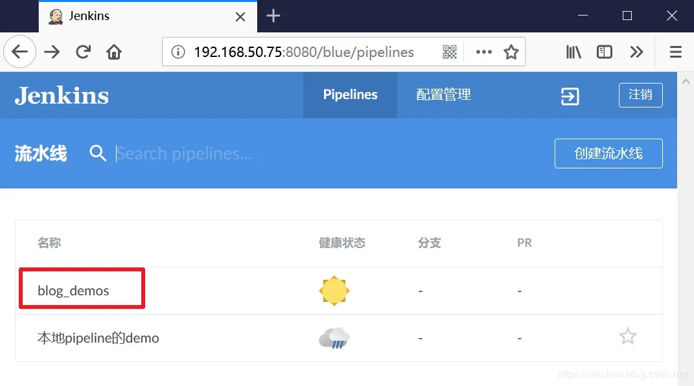Click the 创建流水线 button
The width and height of the screenshot is (694, 386).
click(x=608, y=153)
